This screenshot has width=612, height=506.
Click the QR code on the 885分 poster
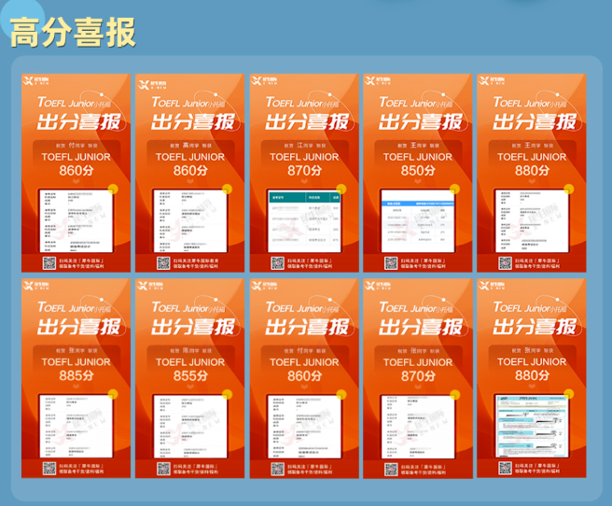pos(49,469)
